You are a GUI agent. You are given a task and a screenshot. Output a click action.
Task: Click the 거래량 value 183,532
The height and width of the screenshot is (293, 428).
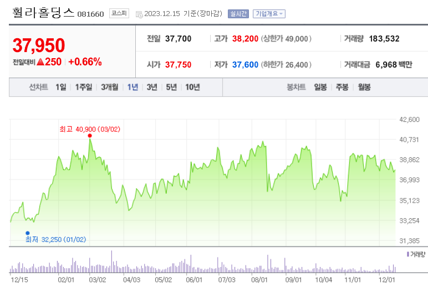[384, 39]
